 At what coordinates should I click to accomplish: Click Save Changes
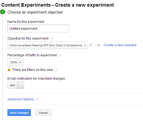pos(19,113)
